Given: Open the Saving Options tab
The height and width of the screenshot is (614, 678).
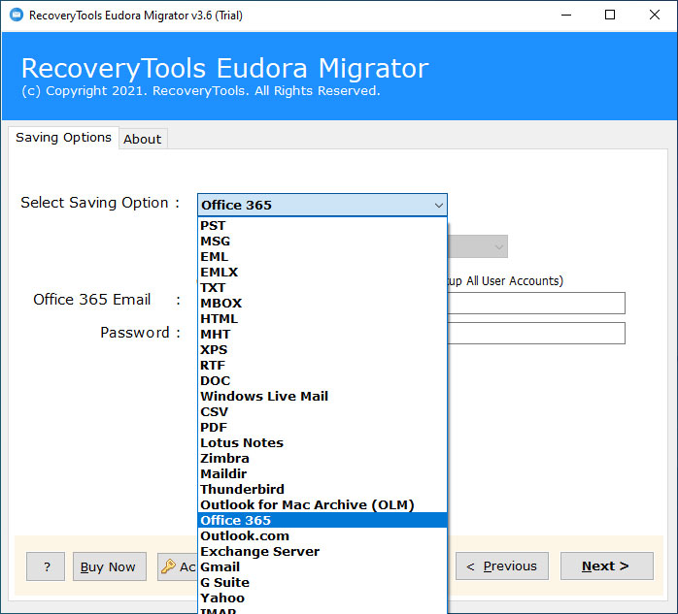Looking at the screenshot, I should pos(63,138).
